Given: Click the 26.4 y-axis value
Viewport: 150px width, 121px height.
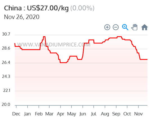Looking at the screenshot, I should point(6,62).
